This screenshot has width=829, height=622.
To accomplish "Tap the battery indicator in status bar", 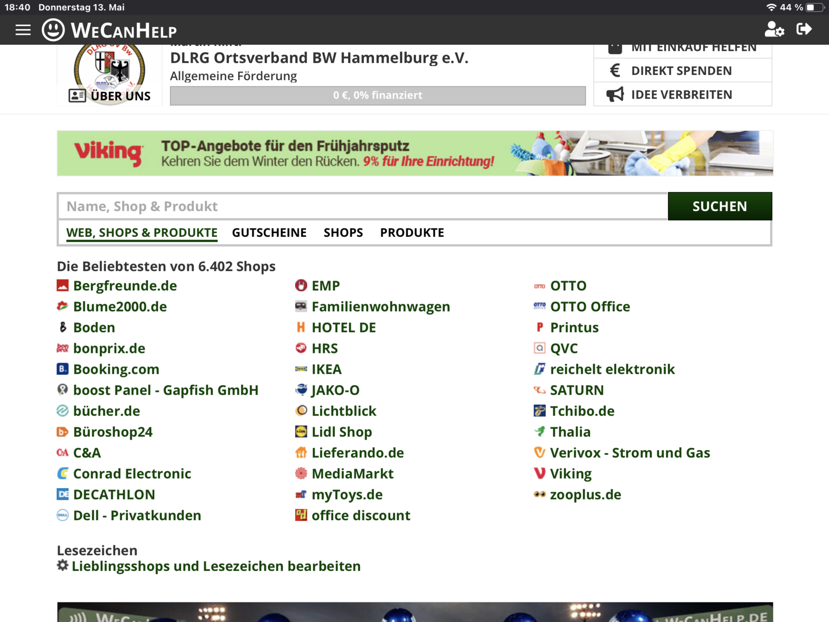I will [814, 7].
